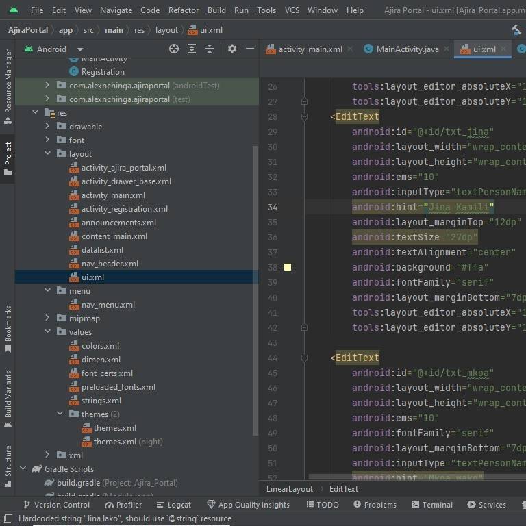Click the Make Project hammer icon
Screen dimensions: 526x526
coord(516,30)
